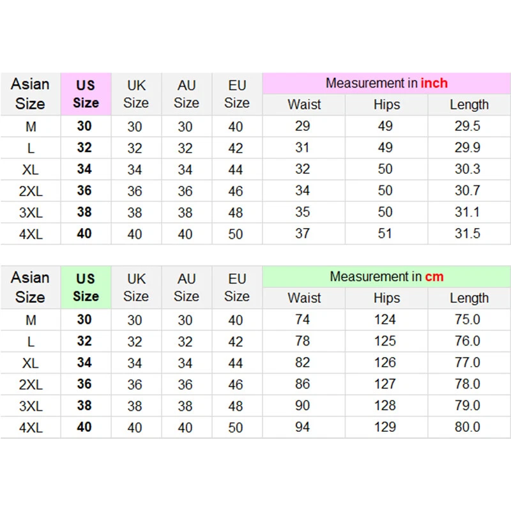511x511 pixels.
Task: Click the Waist header in inch table
Action: (304, 105)
